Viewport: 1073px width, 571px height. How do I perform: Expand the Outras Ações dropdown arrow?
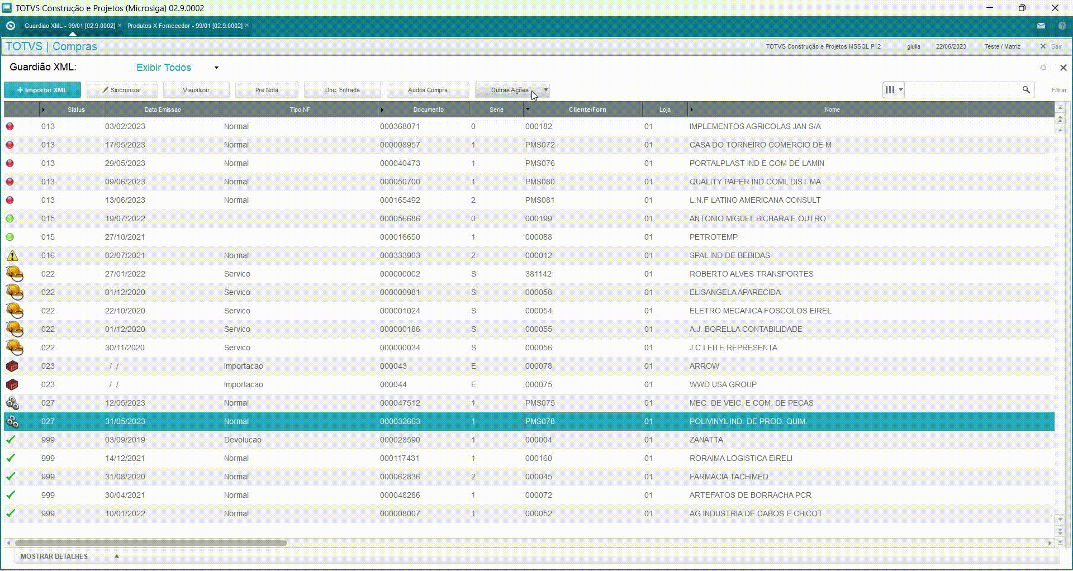[x=546, y=90]
